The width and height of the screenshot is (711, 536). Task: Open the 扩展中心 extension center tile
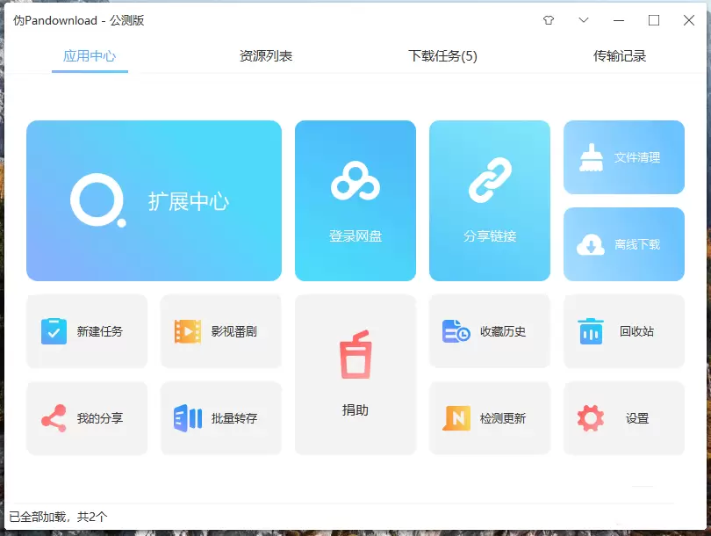click(154, 200)
